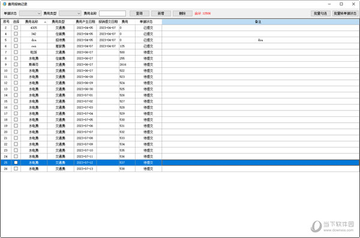The width and height of the screenshot is (360, 238).
Task: Click the 待提交 status in row 7
Action: point(149,52)
